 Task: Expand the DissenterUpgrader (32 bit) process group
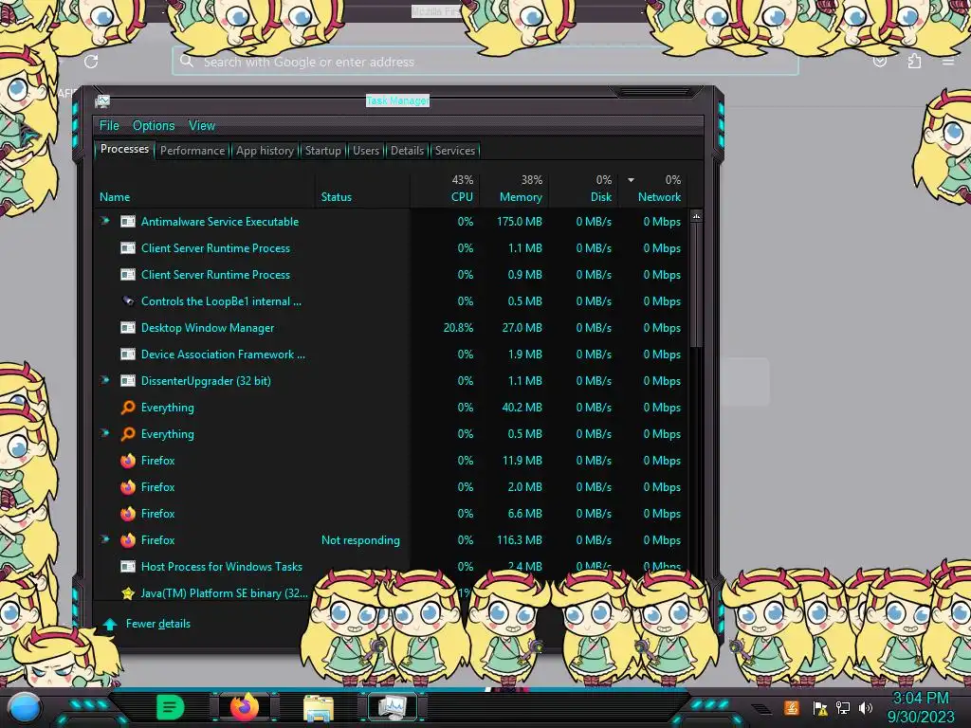click(105, 381)
